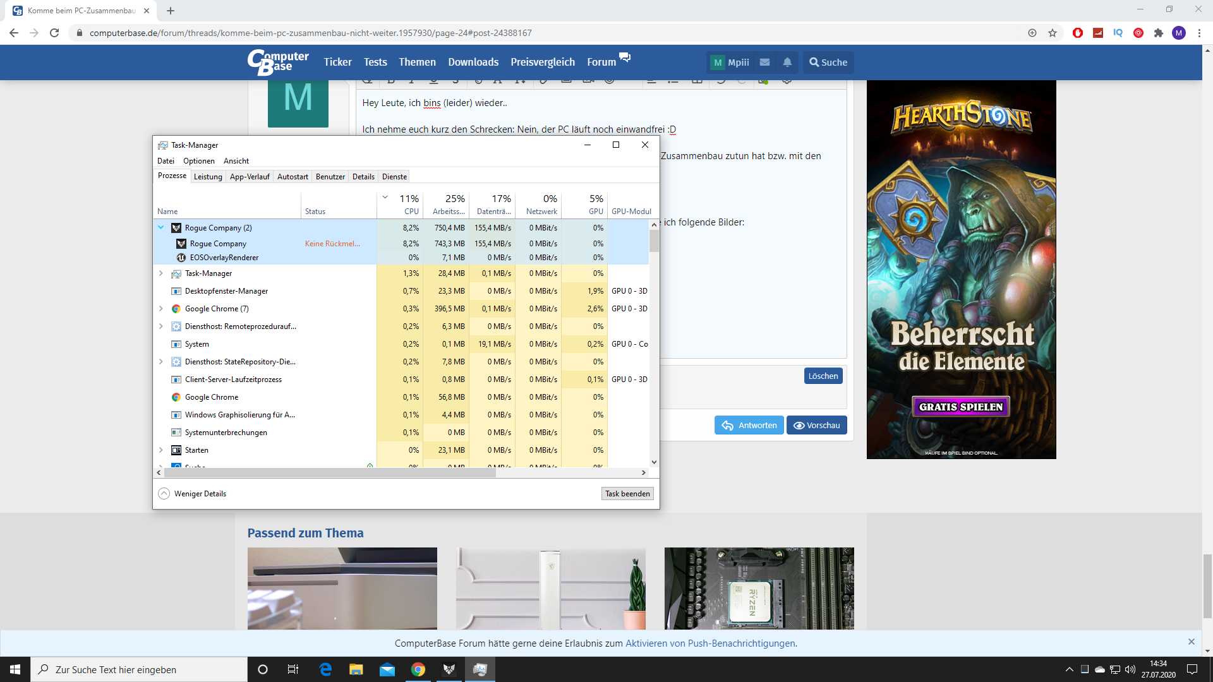This screenshot has height=682, width=1213.
Task: Expand the Starten process entry
Action: [x=161, y=450]
